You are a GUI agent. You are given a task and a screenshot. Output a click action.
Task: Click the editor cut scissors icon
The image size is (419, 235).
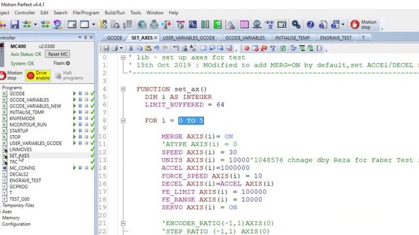tap(131, 48)
